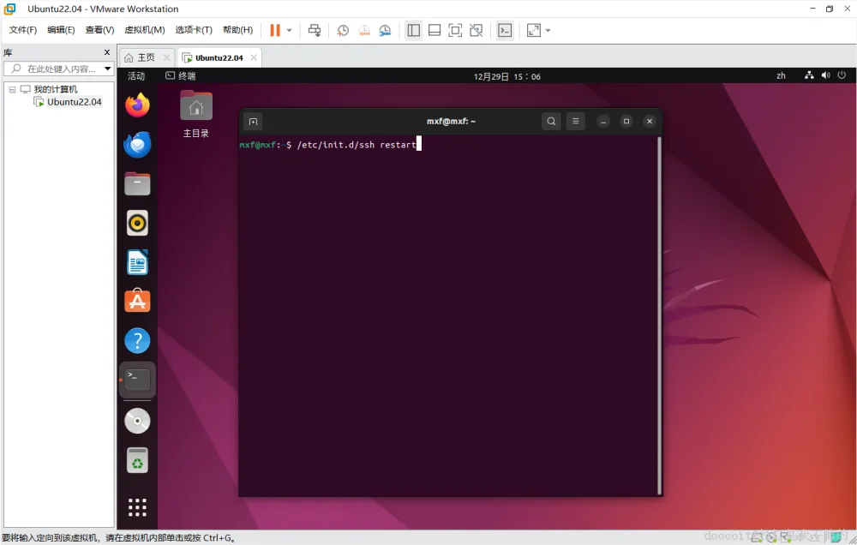Show all applications grid
Viewport: 857px width, 545px height.
point(137,507)
